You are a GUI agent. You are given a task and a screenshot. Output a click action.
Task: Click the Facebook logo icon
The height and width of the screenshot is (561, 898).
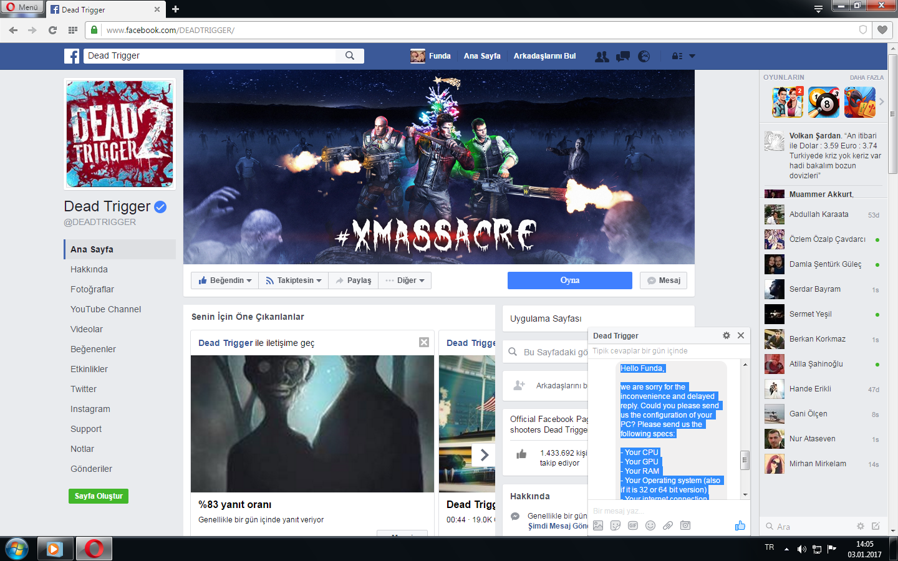72,56
